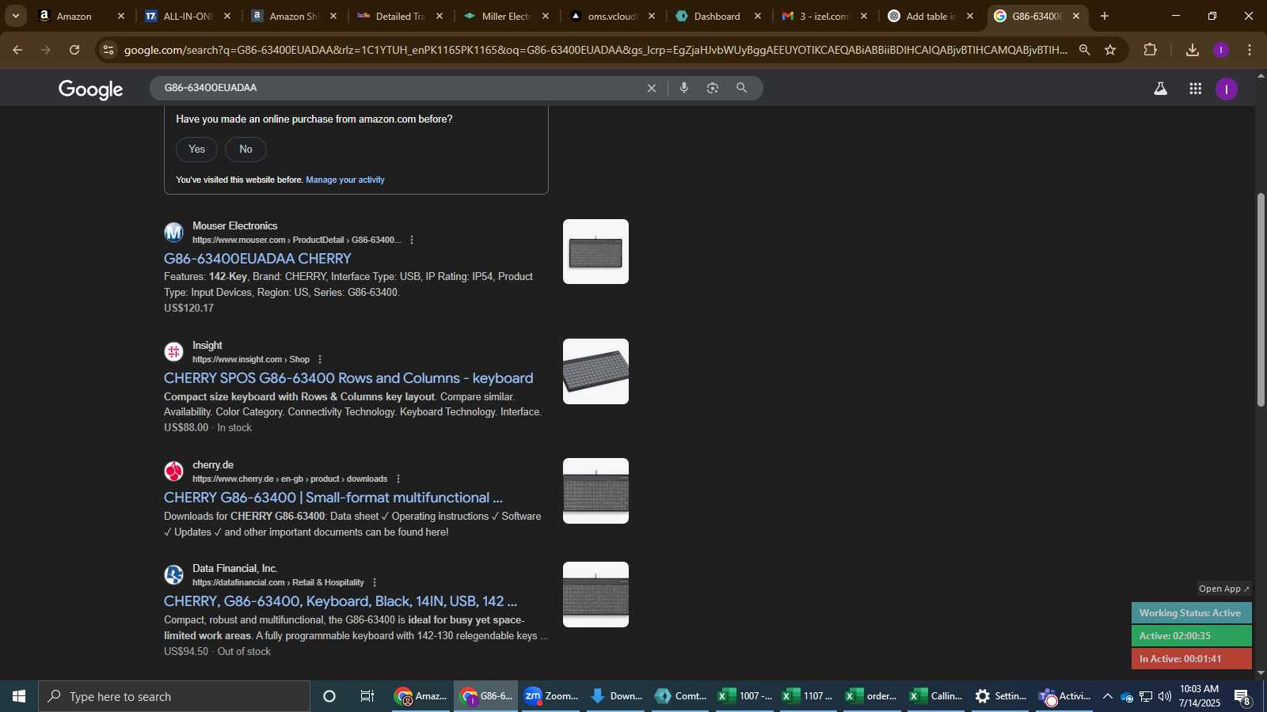Screen dimensions: 1267x712
Task: Reload the current Google search page
Action: tap(74, 50)
